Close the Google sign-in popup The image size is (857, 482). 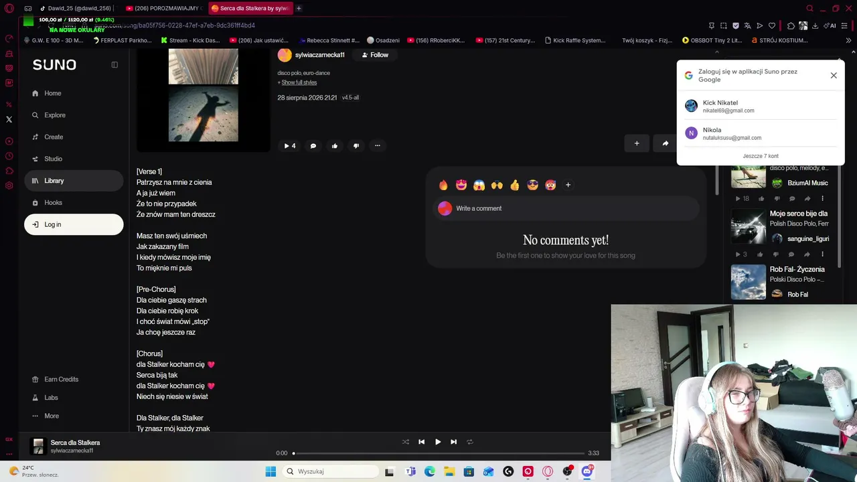[834, 76]
